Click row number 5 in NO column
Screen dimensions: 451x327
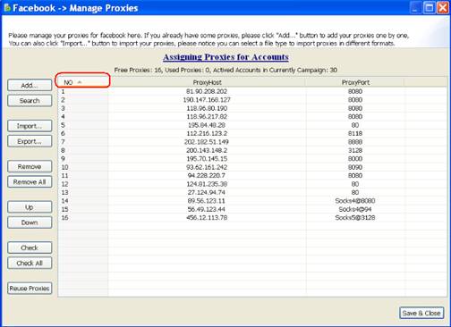[63, 125]
